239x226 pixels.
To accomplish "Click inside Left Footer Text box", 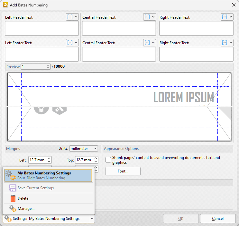I will [42, 54].
